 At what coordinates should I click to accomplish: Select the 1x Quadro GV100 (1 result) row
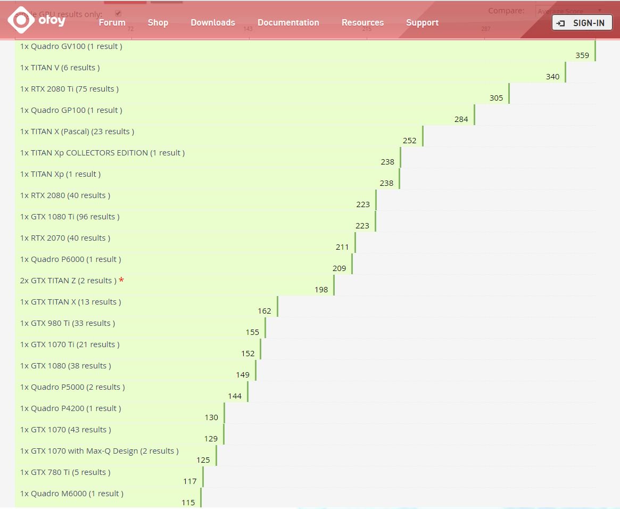coord(305,51)
